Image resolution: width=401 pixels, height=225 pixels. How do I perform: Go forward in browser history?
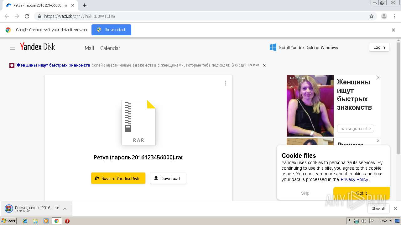(17, 16)
